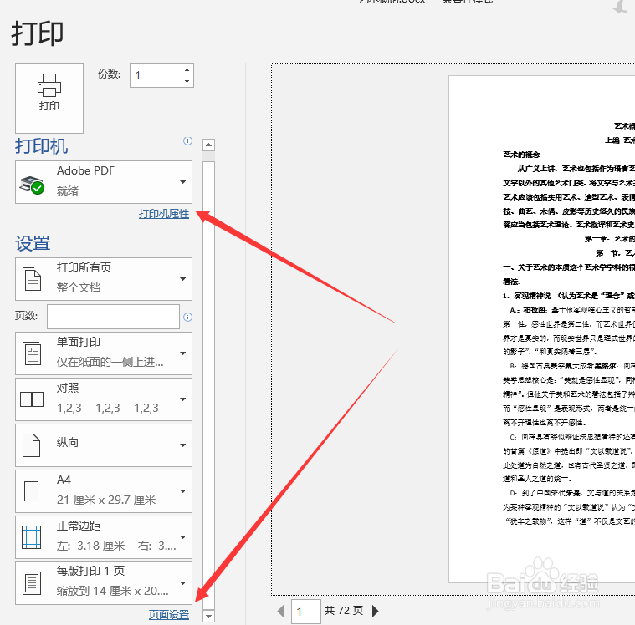Increase copies with the up stepper arrow
Viewport: 635px width, 625px height.
[187, 70]
